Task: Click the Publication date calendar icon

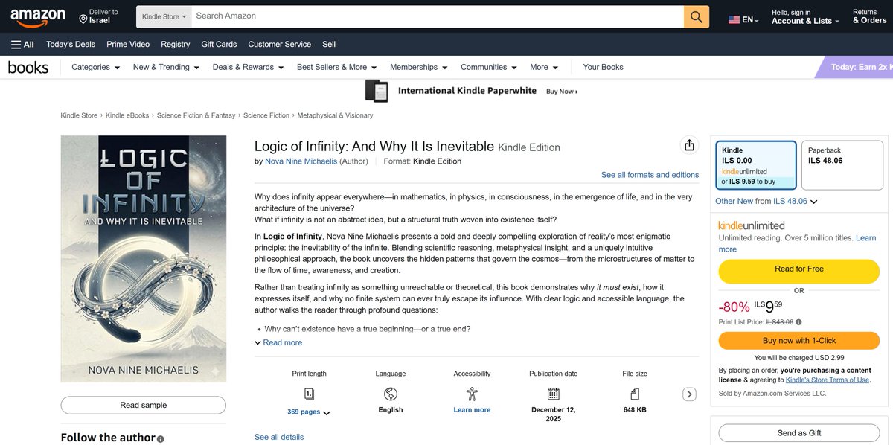Action: point(553,394)
